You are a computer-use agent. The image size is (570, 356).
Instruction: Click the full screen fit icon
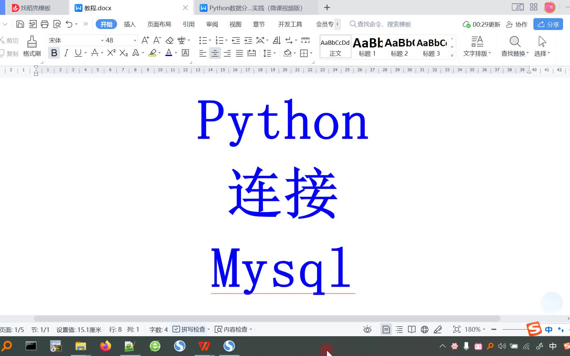pyautogui.click(x=457, y=329)
